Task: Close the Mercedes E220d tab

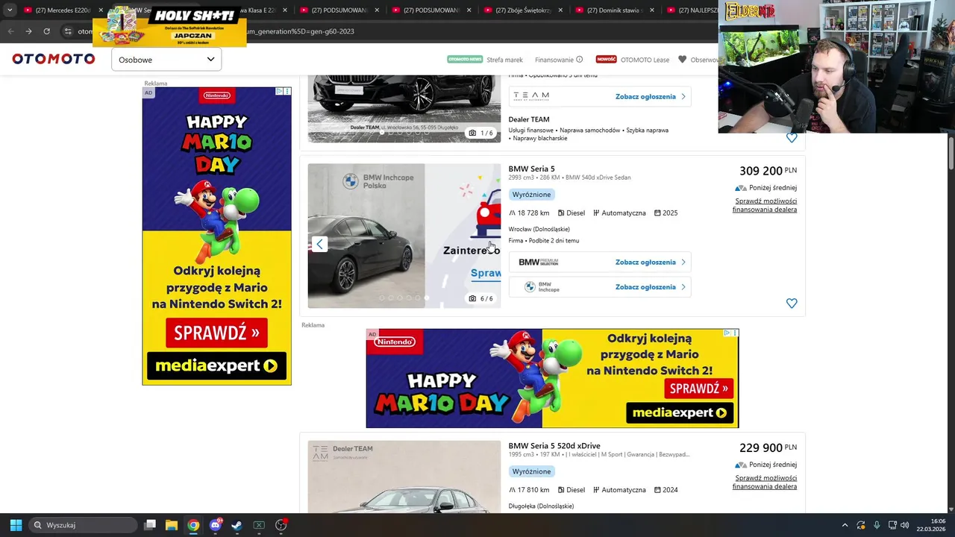Action: [x=101, y=10]
